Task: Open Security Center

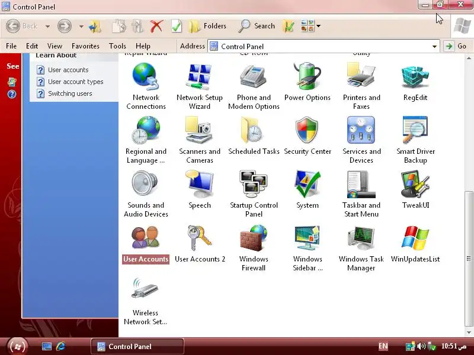Action: [308, 135]
